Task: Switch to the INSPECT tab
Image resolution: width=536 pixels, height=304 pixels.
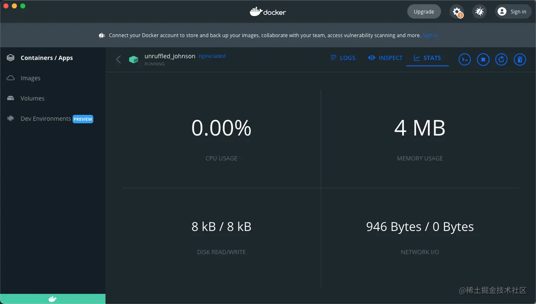Action: pyautogui.click(x=385, y=58)
